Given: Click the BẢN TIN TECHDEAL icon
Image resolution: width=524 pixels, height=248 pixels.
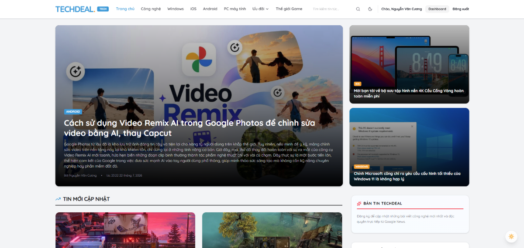Looking at the screenshot, I should (359, 203).
